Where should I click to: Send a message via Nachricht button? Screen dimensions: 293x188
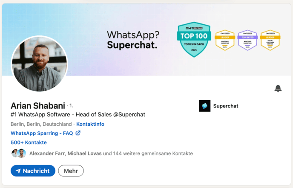[33, 171]
